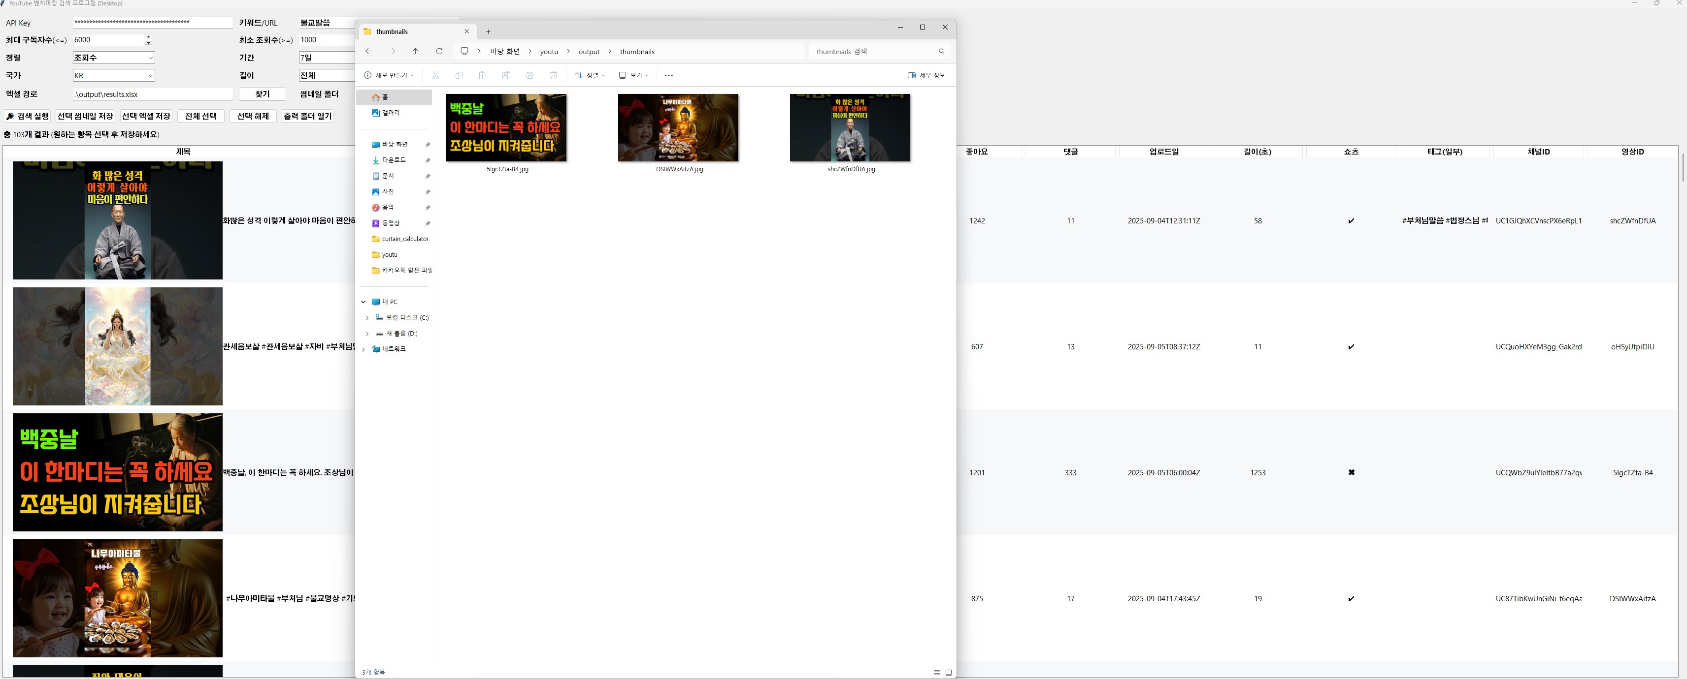Open the 5IgcTZta-B4.jpg thumbnail file
The image size is (1687, 679).
click(506, 128)
